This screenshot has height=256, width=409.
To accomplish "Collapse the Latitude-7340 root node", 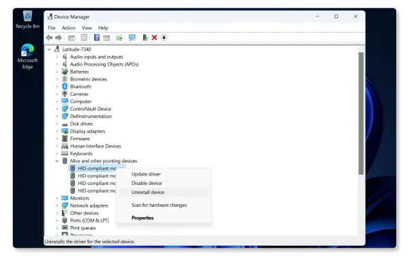I will pos(49,49).
